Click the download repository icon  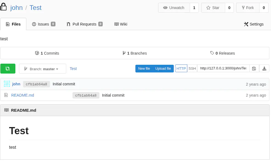pos(264,69)
